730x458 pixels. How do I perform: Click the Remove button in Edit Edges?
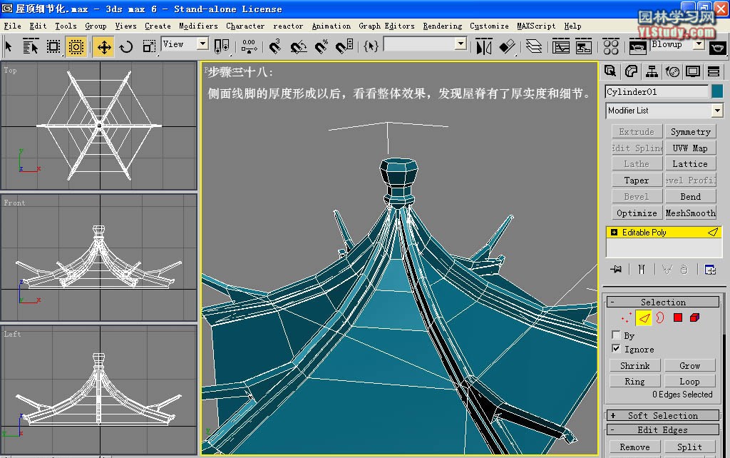point(635,447)
